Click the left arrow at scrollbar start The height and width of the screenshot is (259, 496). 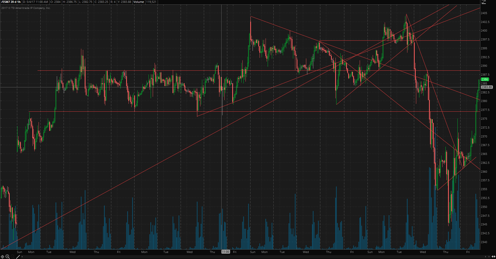coord(22,257)
